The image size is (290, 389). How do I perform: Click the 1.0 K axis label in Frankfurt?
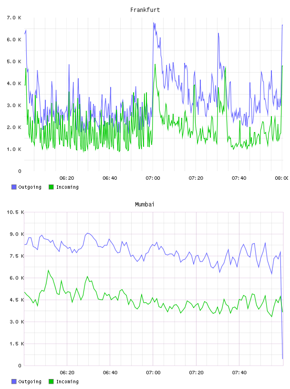(x=14, y=149)
